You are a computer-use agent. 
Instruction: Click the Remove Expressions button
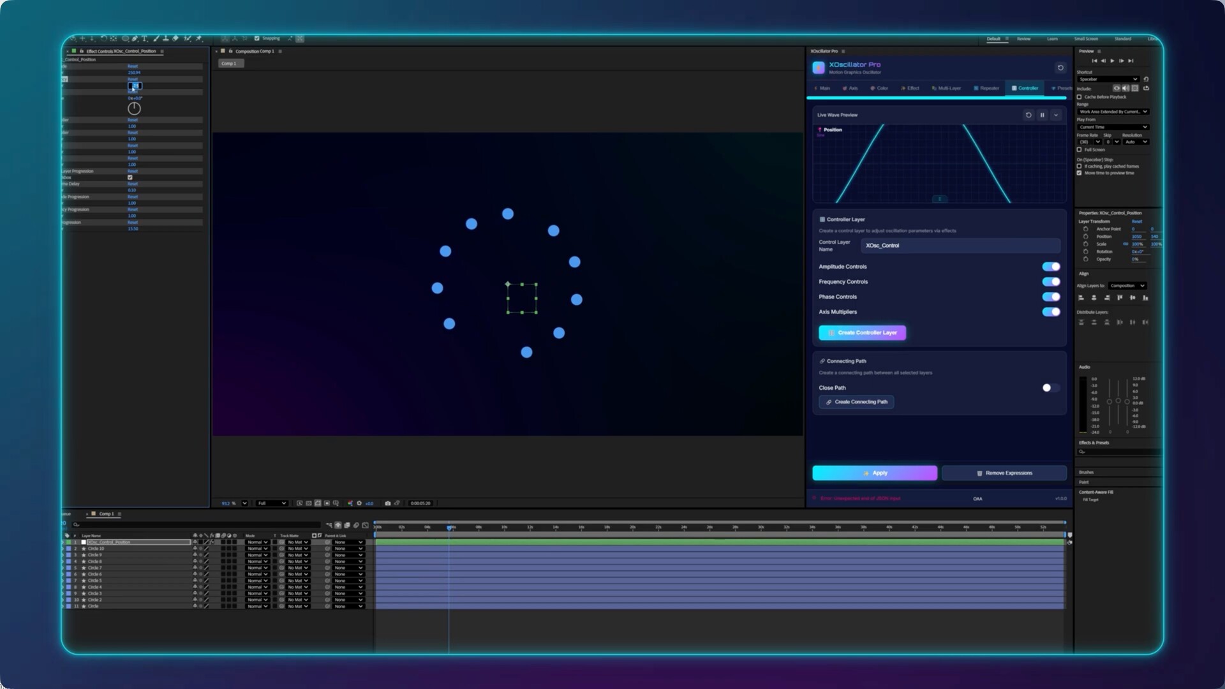click(x=1004, y=473)
